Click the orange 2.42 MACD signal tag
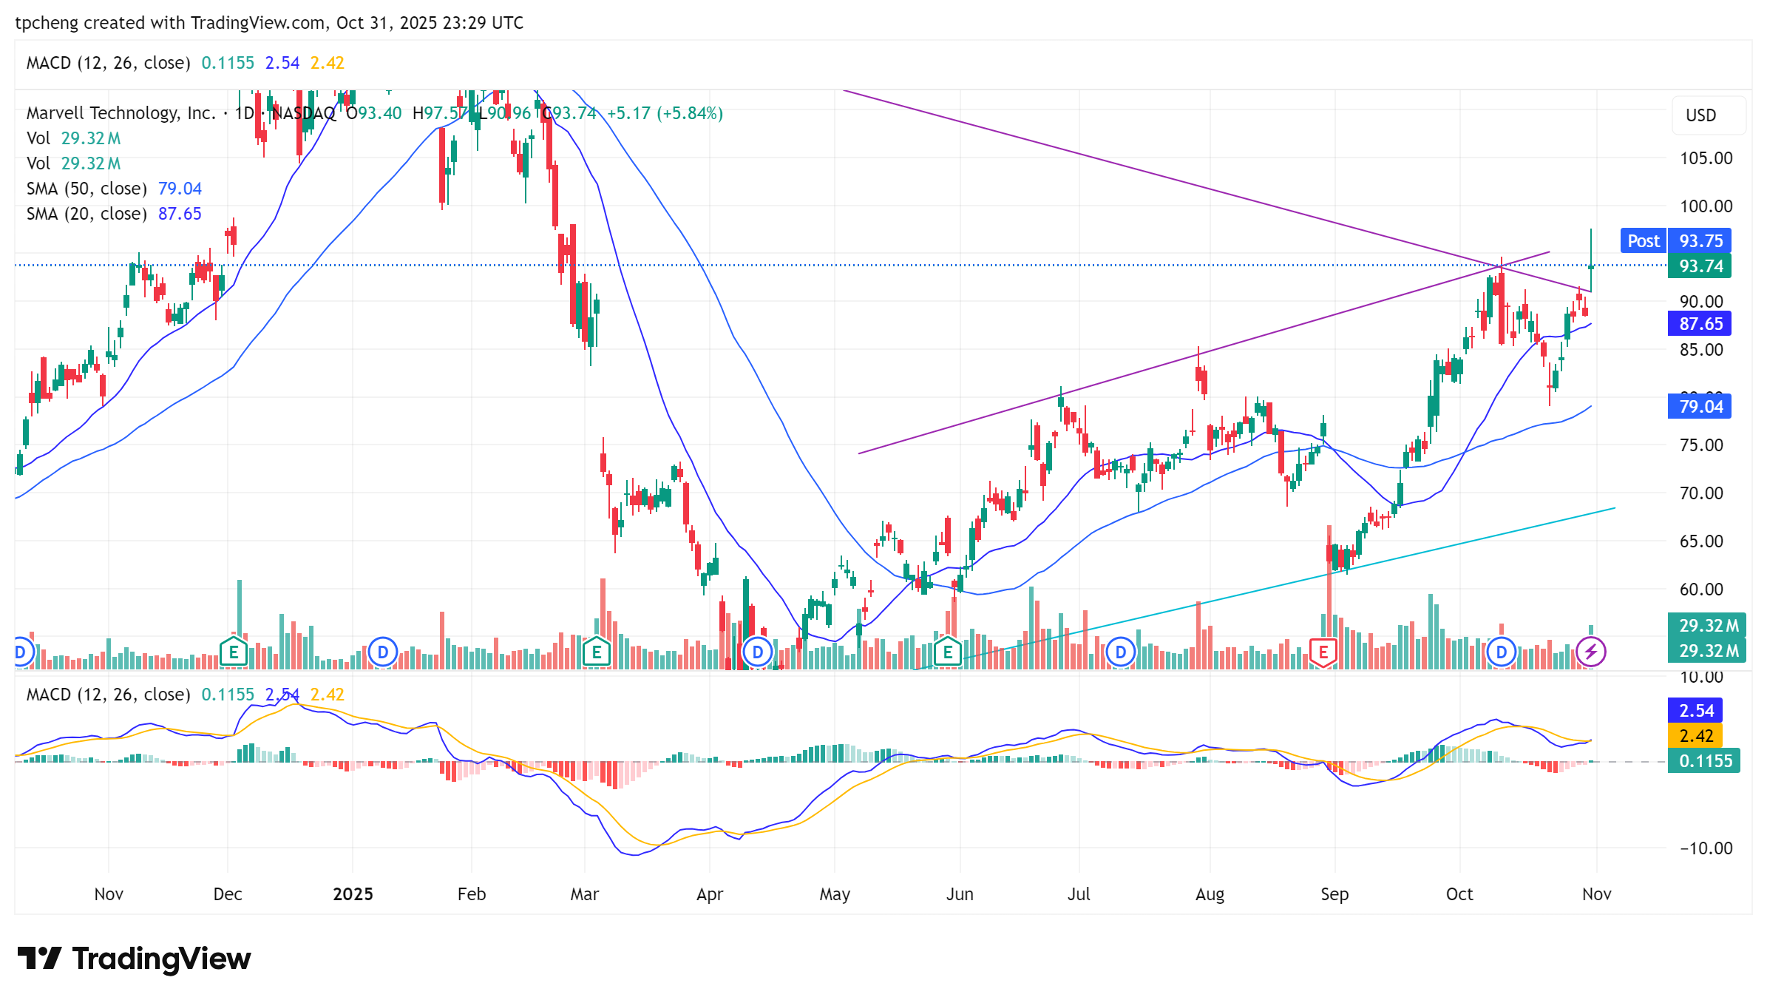Screen dimensions: 1767x1003 pyautogui.click(x=1695, y=736)
